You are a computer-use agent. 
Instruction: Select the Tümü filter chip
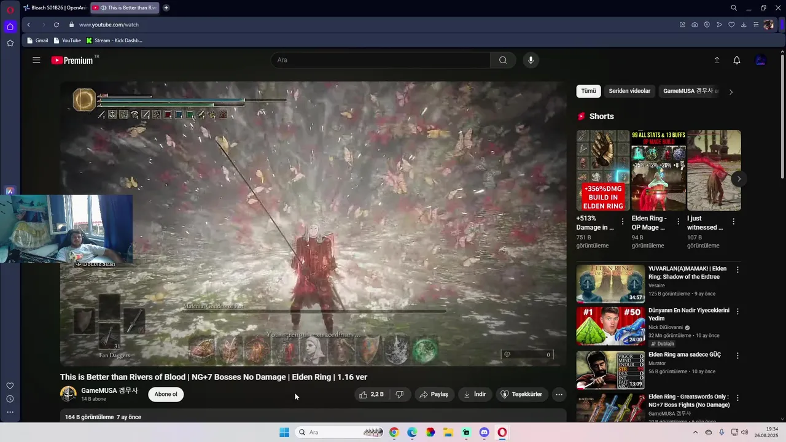[x=588, y=91]
